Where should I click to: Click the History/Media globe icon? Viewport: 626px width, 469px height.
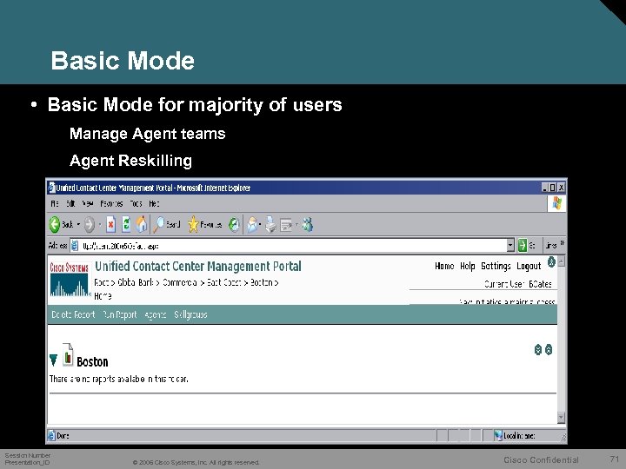pyautogui.click(x=234, y=225)
